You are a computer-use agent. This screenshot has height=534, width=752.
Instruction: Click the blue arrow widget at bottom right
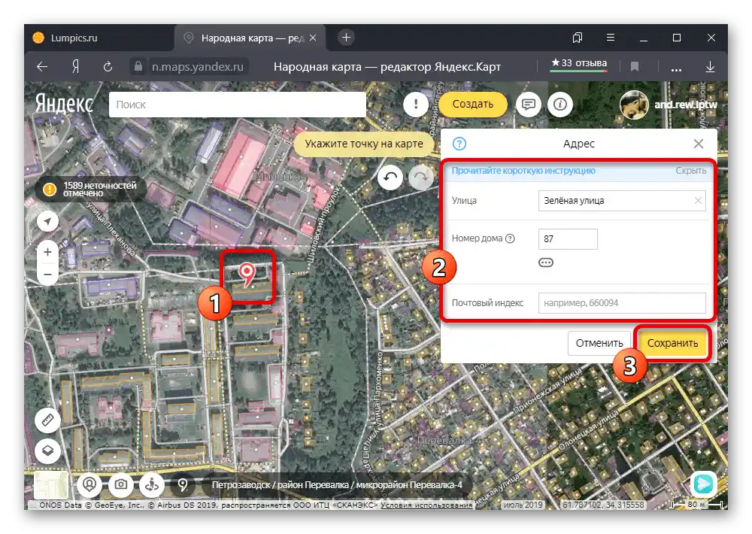coord(704,484)
